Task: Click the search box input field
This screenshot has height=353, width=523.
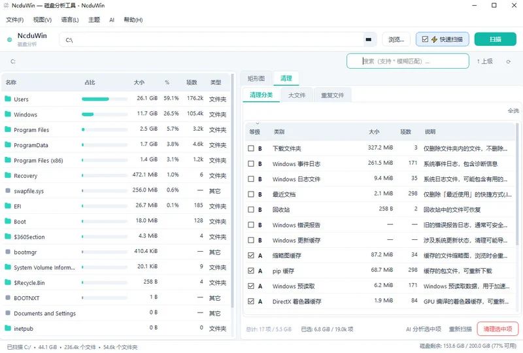Action: point(407,61)
